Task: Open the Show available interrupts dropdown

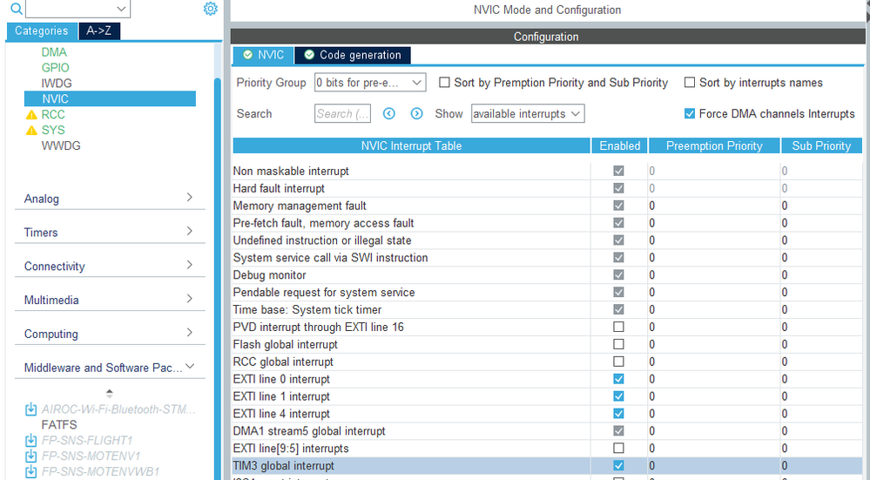Action: click(528, 114)
